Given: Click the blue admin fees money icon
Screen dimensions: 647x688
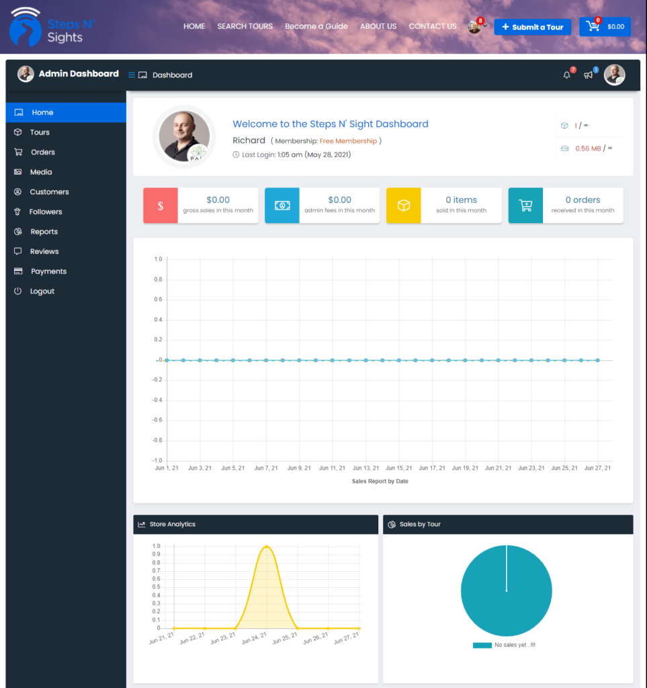Looking at the screenshot, I should (282, 206).
